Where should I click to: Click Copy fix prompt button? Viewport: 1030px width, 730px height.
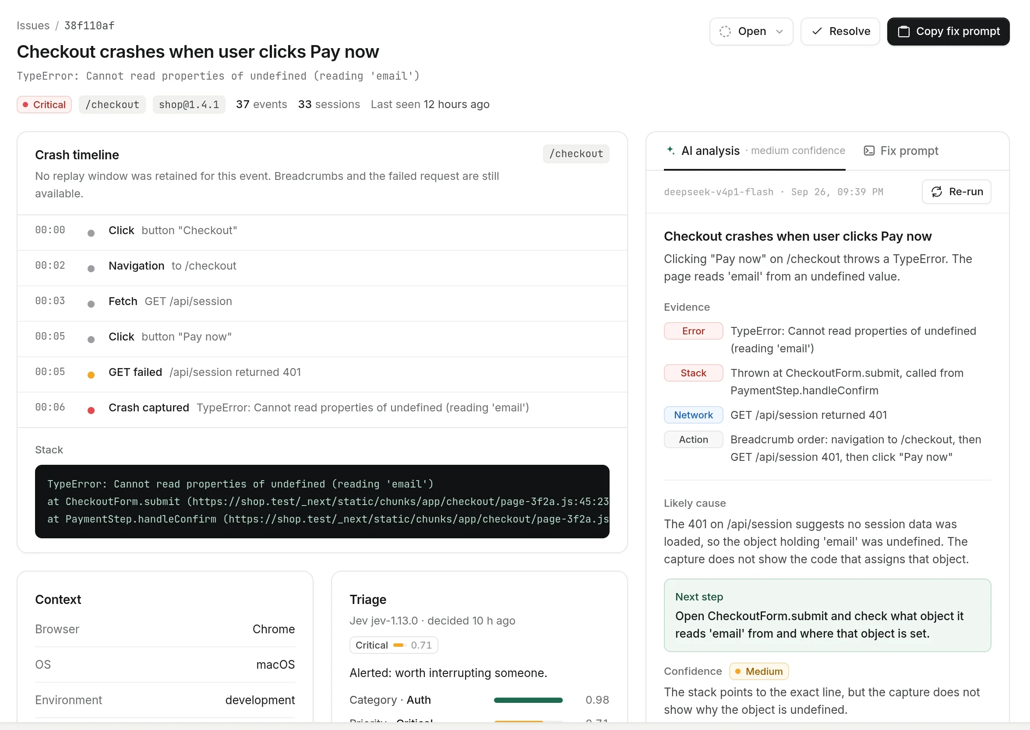click(948, 32)
